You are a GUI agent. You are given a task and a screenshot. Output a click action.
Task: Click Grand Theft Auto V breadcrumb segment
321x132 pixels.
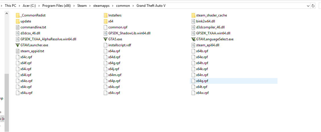click(151, 6)
